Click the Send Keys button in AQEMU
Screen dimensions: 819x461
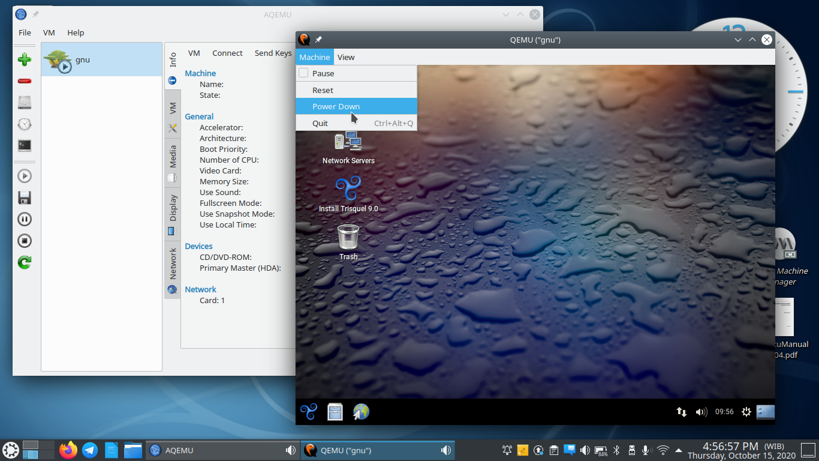(x=273, y=53)
